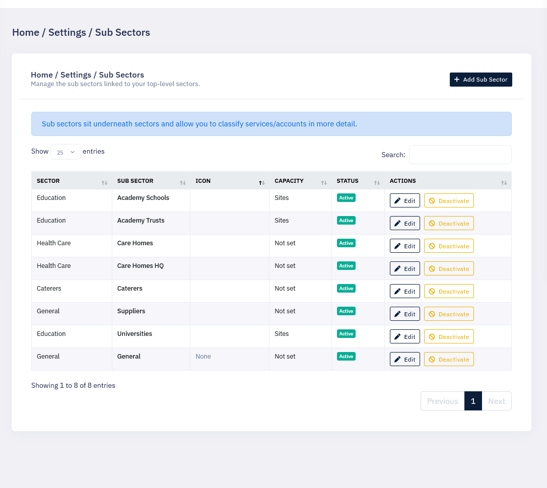
Task: Sort table by Sub Sector column arrows
Action: click(x=182, y=183)
